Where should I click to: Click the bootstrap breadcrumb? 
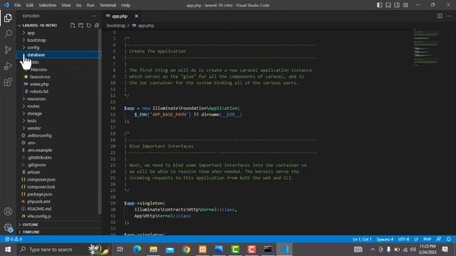116,26
